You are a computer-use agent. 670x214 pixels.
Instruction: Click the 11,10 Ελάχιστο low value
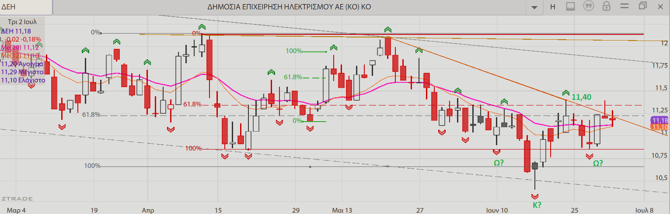pyautogui.click(x=23, y=80)
